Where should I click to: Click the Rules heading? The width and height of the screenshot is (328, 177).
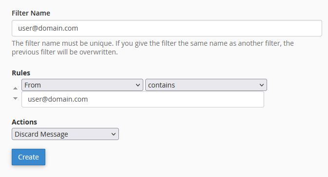pos(21,73)
